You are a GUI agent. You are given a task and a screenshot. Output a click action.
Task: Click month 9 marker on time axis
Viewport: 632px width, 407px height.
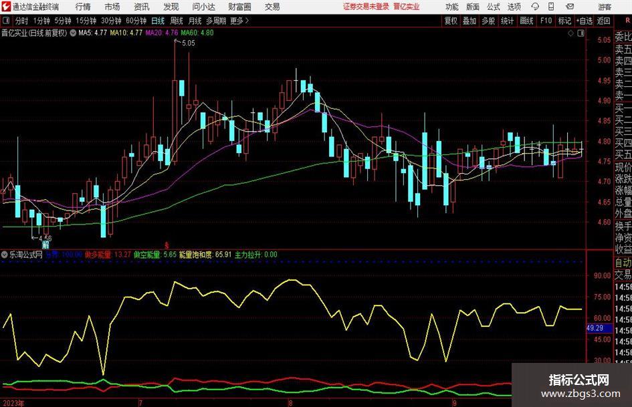click(454, 403)
